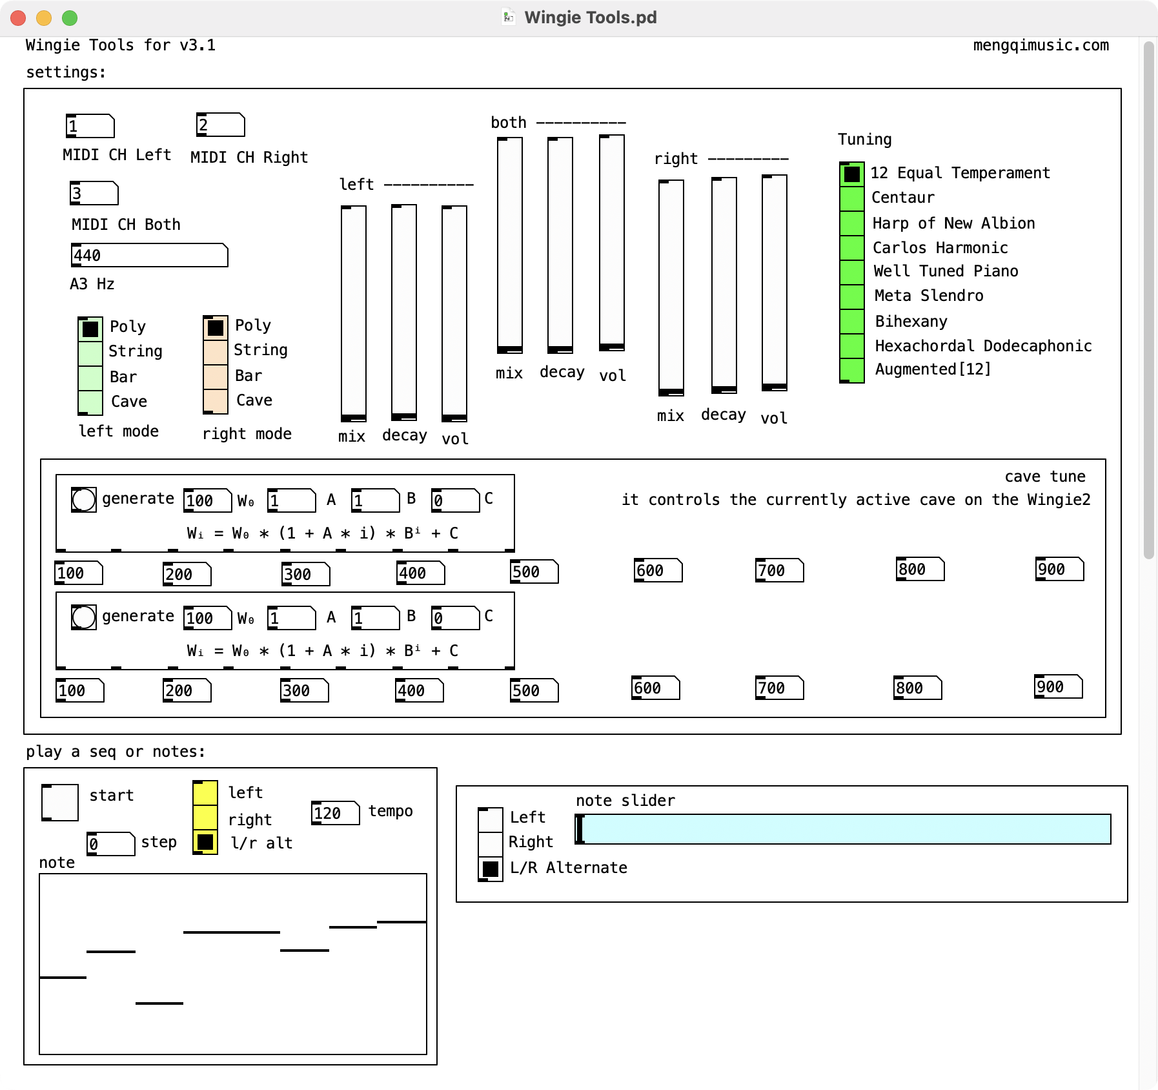Viewport: 1158px width, 1090px height.
Task: Choose 12 Equal Temperament tuning
Action: coord(852,174)
